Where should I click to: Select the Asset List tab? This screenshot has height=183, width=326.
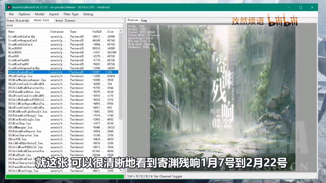click(42, 20)
